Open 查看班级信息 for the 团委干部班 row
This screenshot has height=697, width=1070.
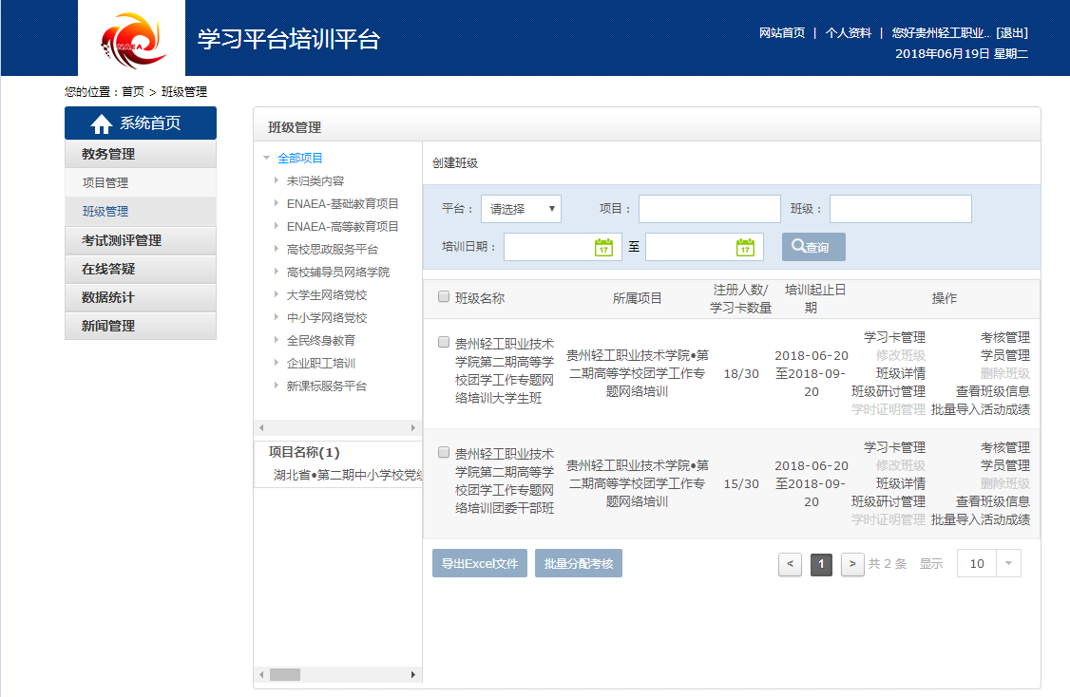[x=993, y=501]
